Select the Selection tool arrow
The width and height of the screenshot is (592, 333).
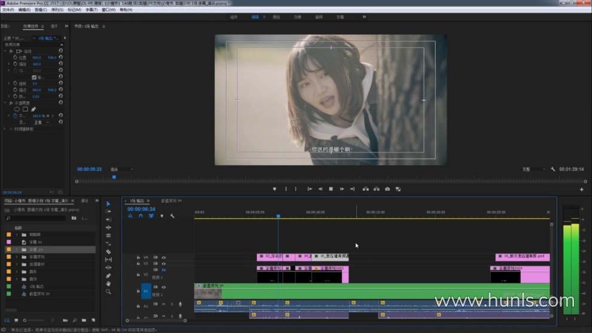(x=108, y=204)
